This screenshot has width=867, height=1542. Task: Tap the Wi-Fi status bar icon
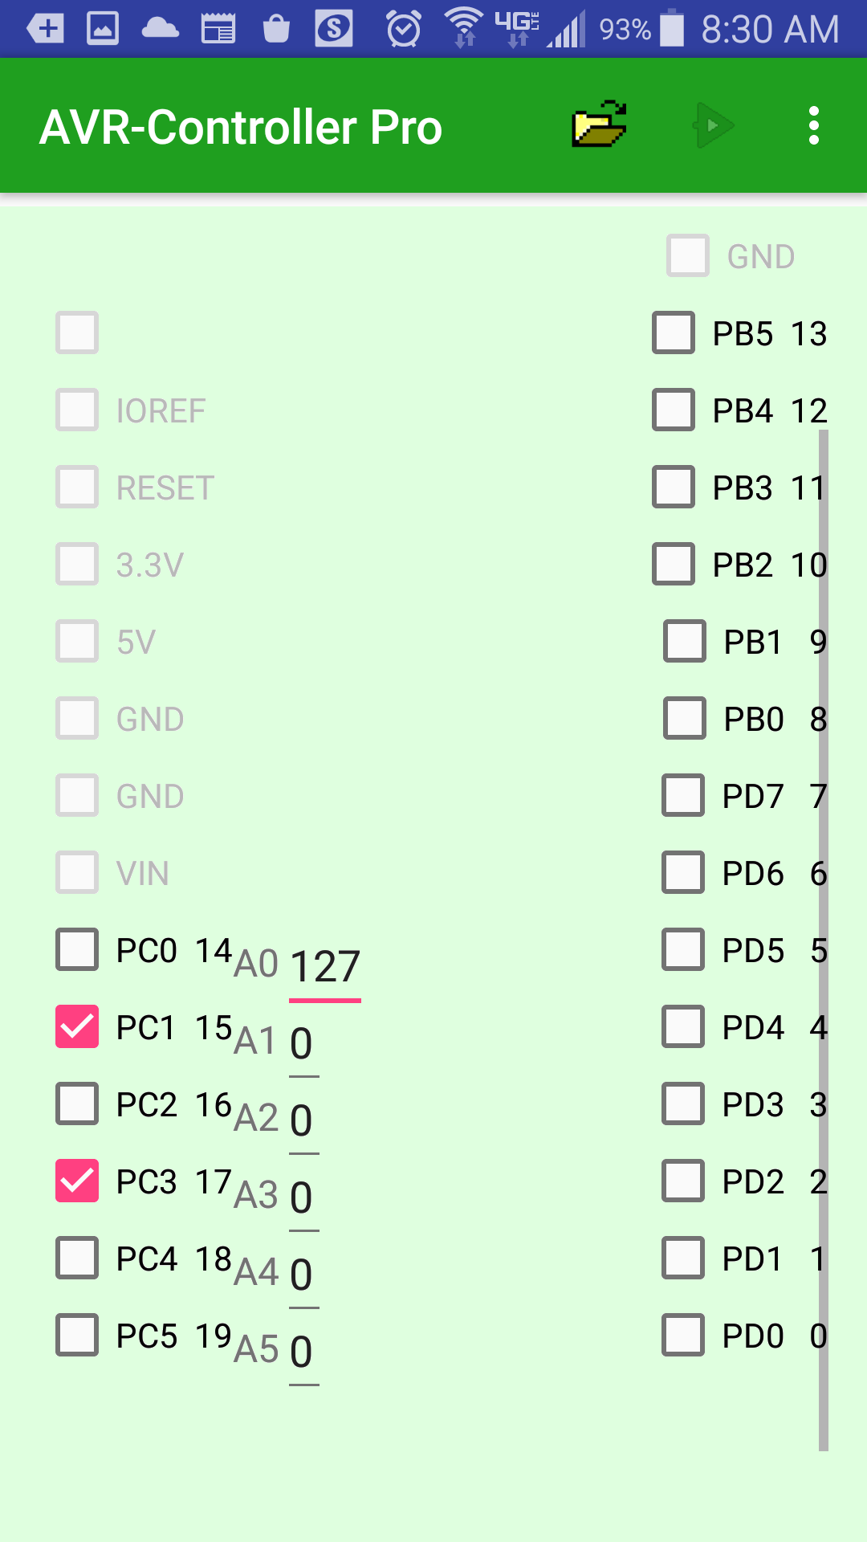pos(464,28)
